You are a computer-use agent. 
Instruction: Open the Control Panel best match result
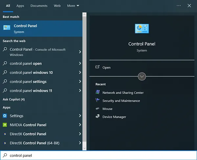[41, 29]
